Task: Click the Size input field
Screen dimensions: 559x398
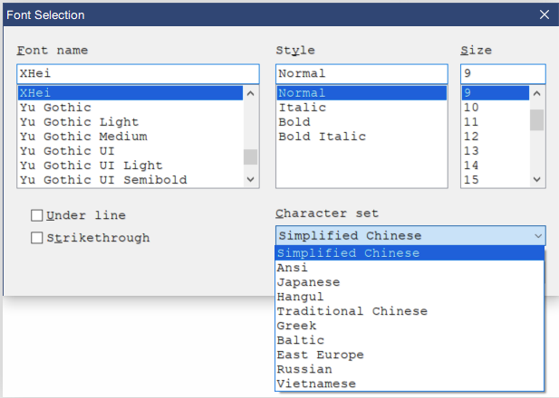Action: [503, 73]
